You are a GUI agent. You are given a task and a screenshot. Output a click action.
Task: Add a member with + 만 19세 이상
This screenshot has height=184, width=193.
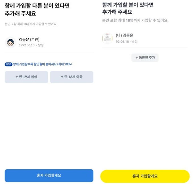(x=26, y=77)
